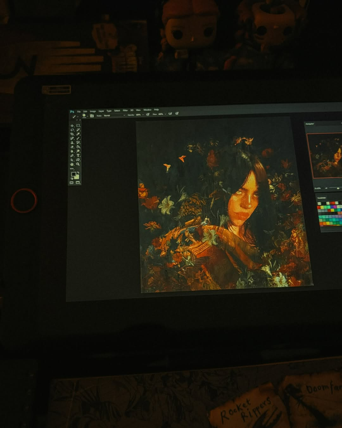The image size is (342, 428).
Task: Choose the Lasso tool
Action: tap(72, 130)
